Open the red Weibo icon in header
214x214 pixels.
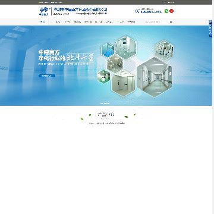click(172, 11)
